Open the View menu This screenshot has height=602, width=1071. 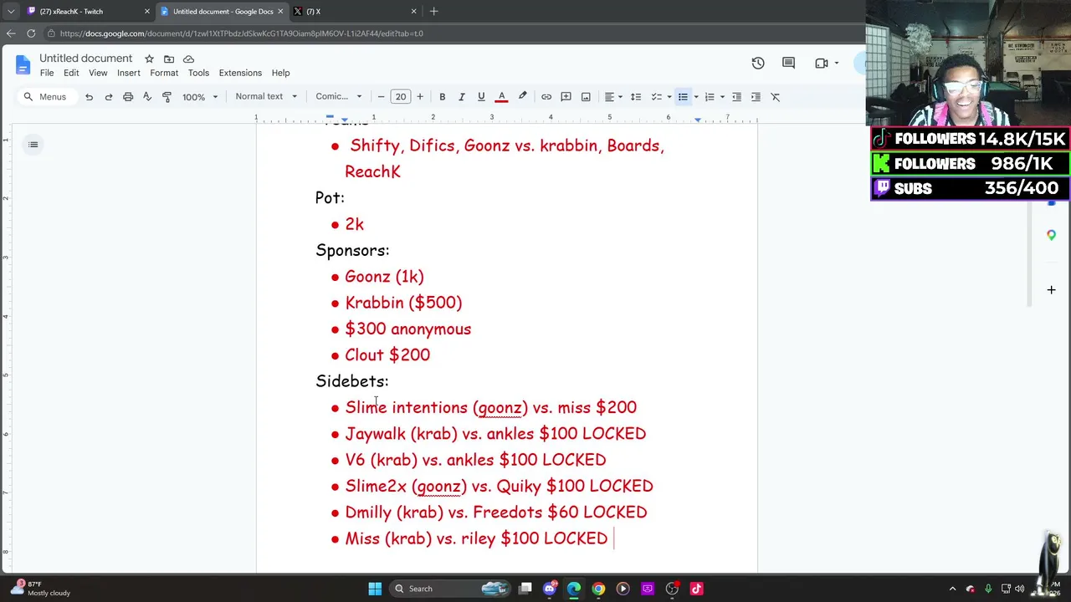click(98, 73)
